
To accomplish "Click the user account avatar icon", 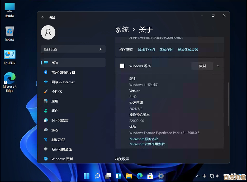I will 48,33.
